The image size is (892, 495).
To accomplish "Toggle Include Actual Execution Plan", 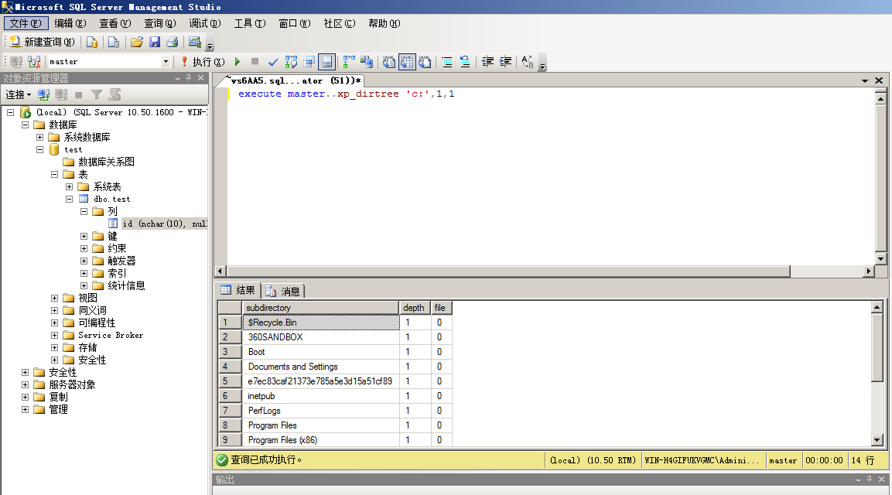I will pos(349,61).
